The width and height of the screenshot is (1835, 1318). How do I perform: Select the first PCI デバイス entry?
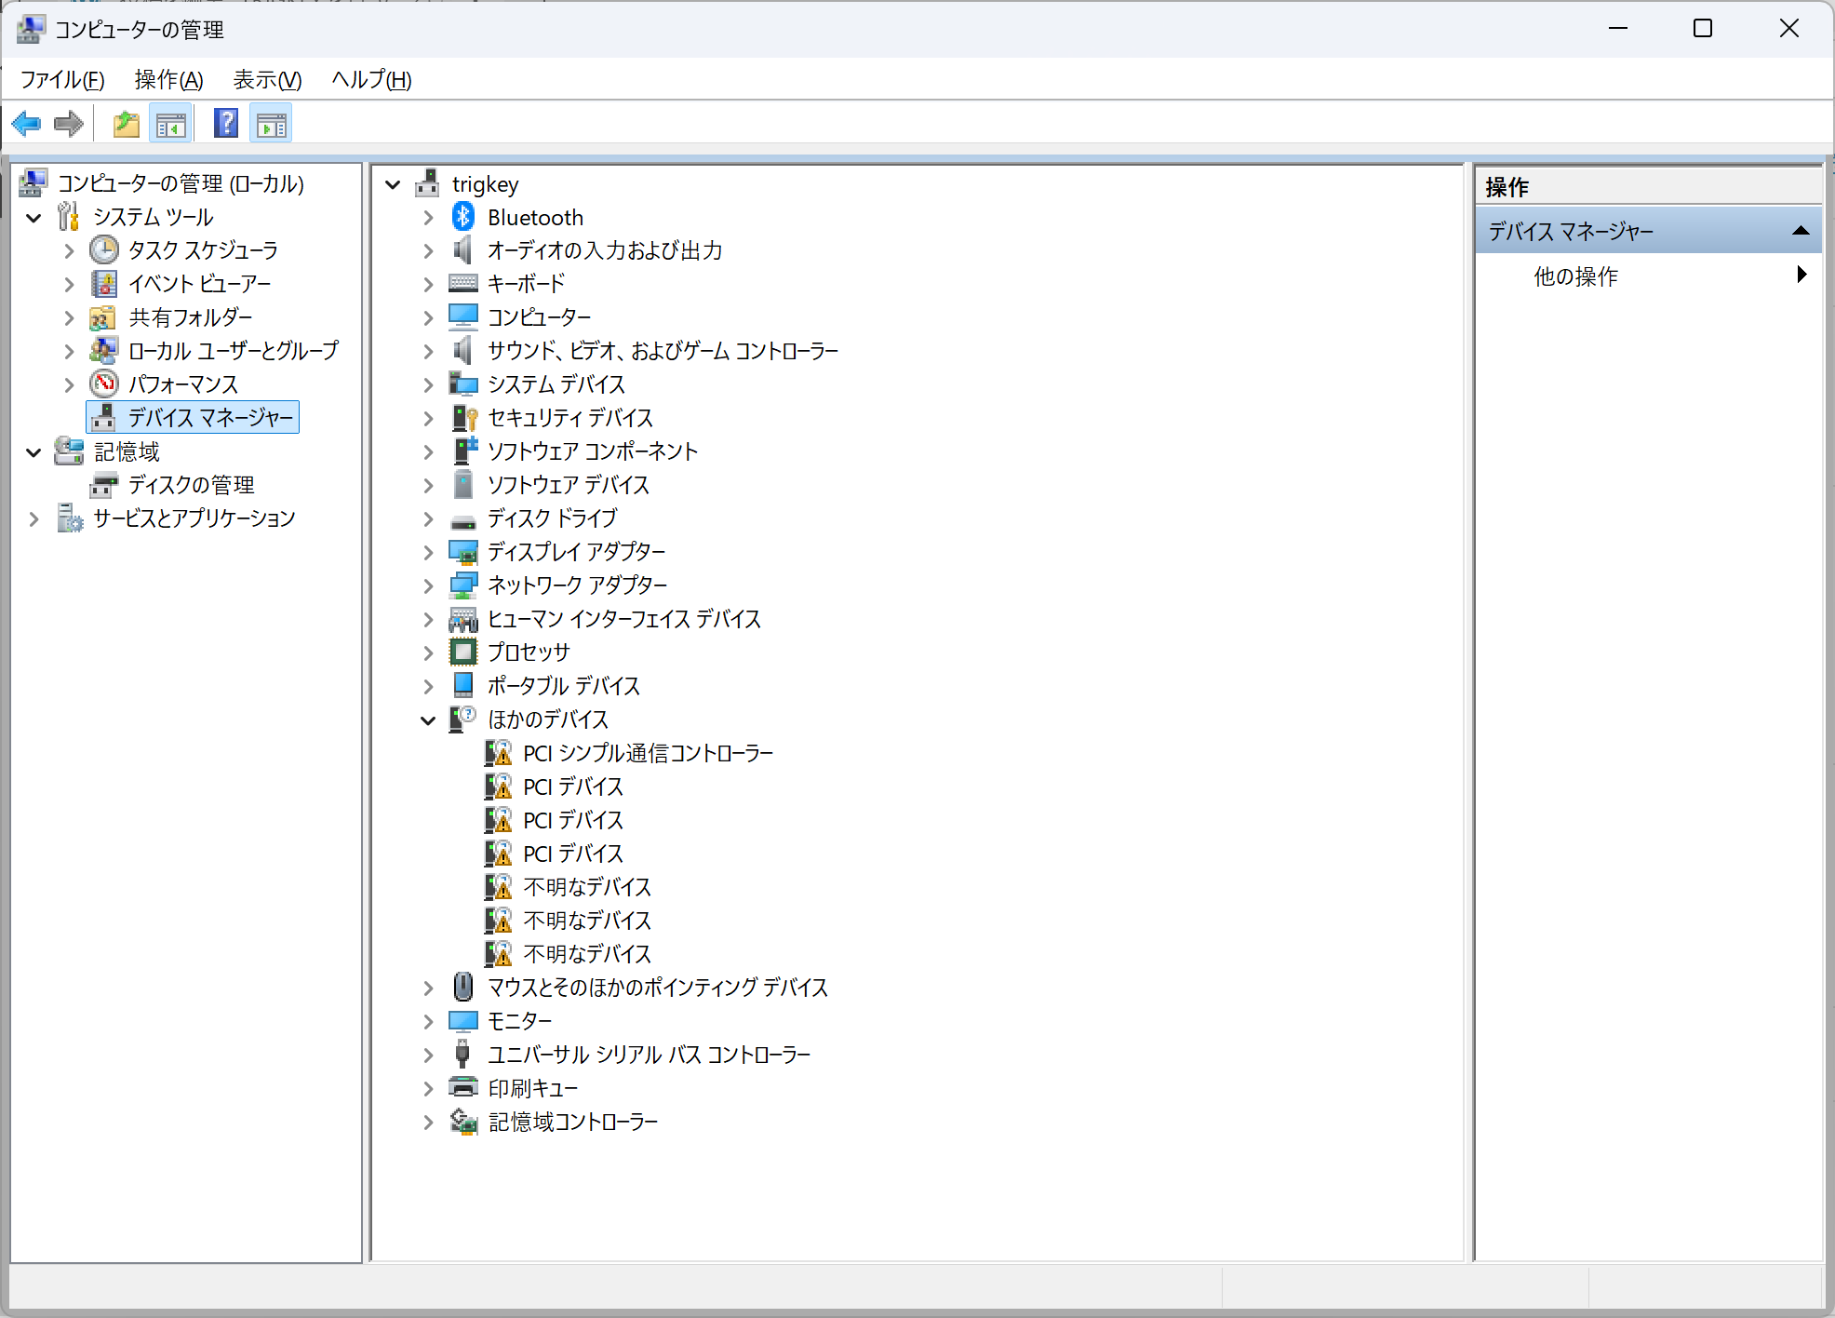pyautogui.click(x=573, y=787)
